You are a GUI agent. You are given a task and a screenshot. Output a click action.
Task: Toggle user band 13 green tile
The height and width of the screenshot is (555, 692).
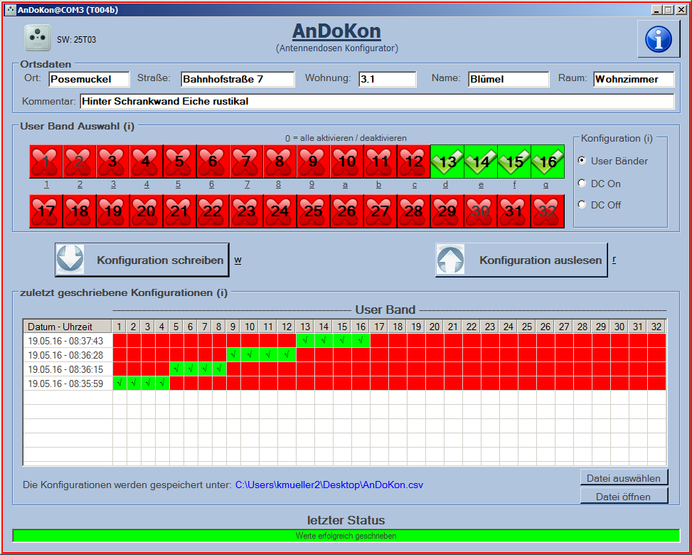click(x=447, y=162)
